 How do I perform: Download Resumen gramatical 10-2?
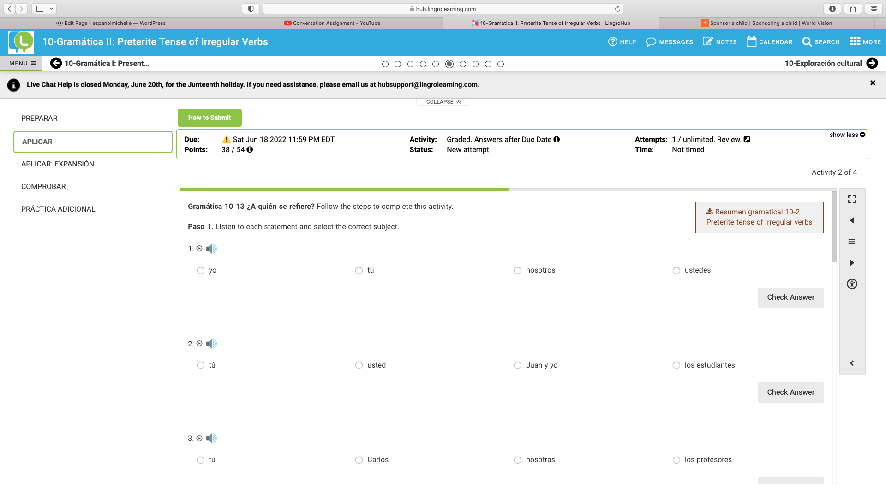[759, 217]
